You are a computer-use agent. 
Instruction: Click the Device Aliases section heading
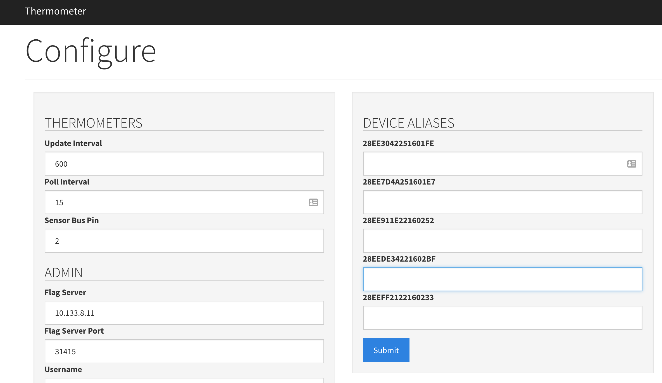point(408,123)
